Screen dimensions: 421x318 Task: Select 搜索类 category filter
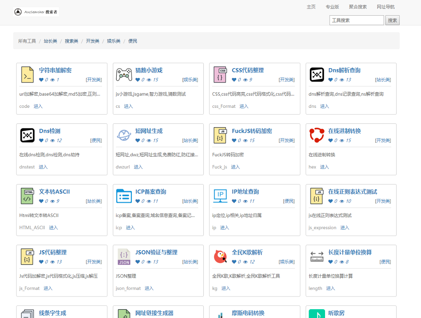pyautogui.click(x=72, y=41)
